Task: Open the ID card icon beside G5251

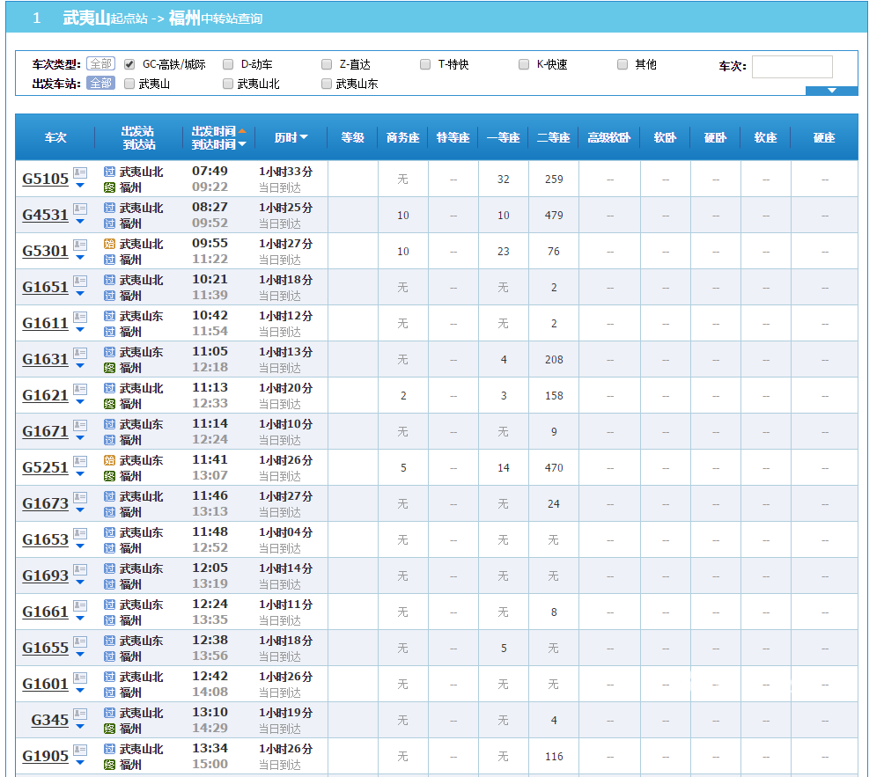Action: coord(80,461)
